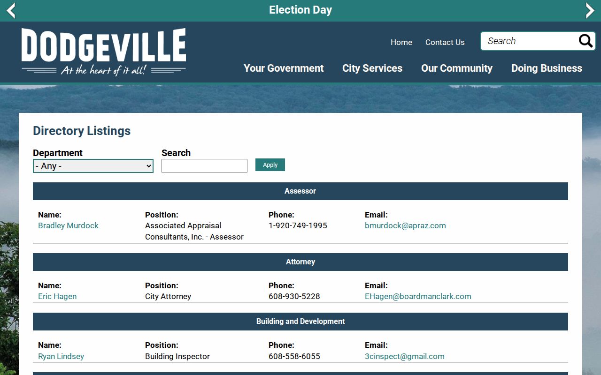Open Bradley Murdock's directory entry

coord(68,225)
